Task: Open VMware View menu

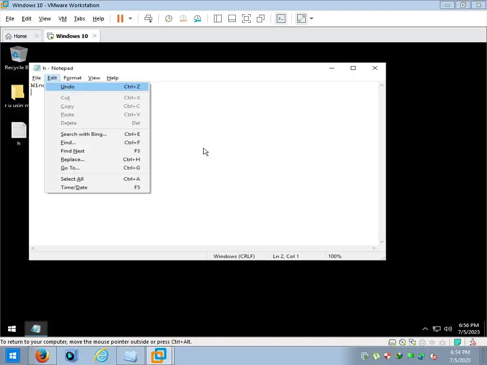Action: (45, 19)
